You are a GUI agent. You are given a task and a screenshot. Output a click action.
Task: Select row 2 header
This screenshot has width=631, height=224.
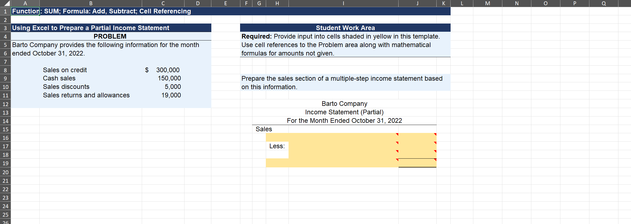(x=5, y=20)
